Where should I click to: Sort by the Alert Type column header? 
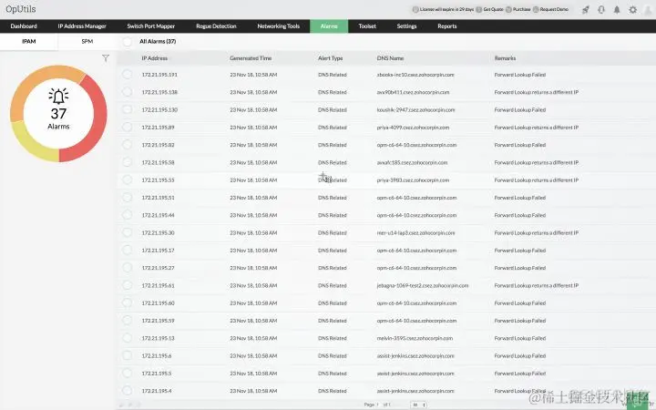331,58
